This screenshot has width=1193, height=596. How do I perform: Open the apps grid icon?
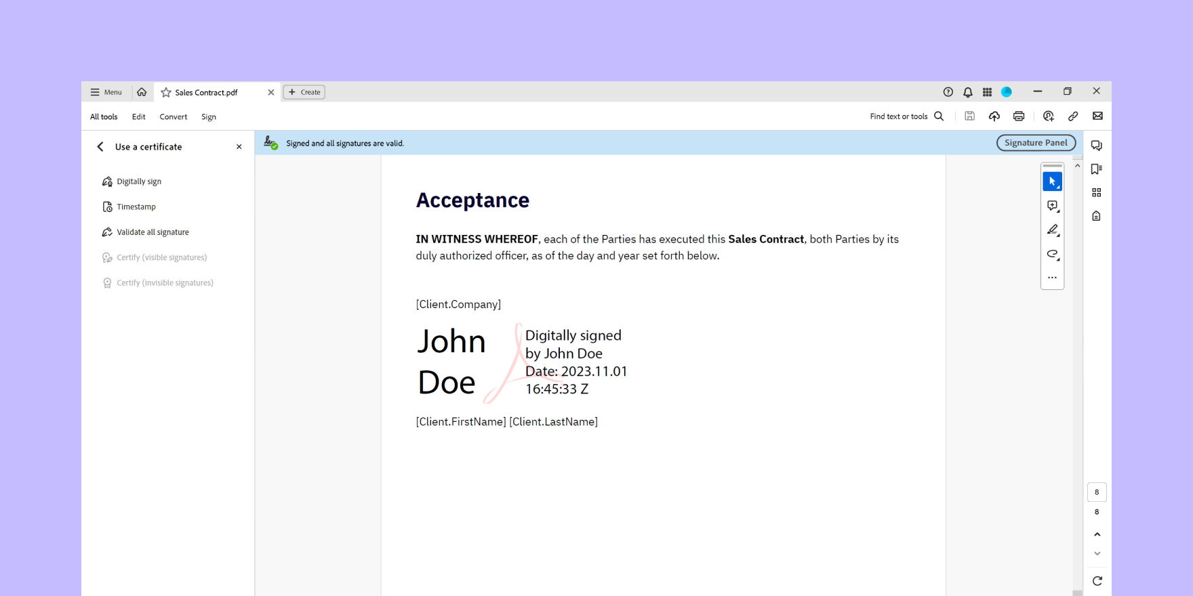[x=988, y=92]
